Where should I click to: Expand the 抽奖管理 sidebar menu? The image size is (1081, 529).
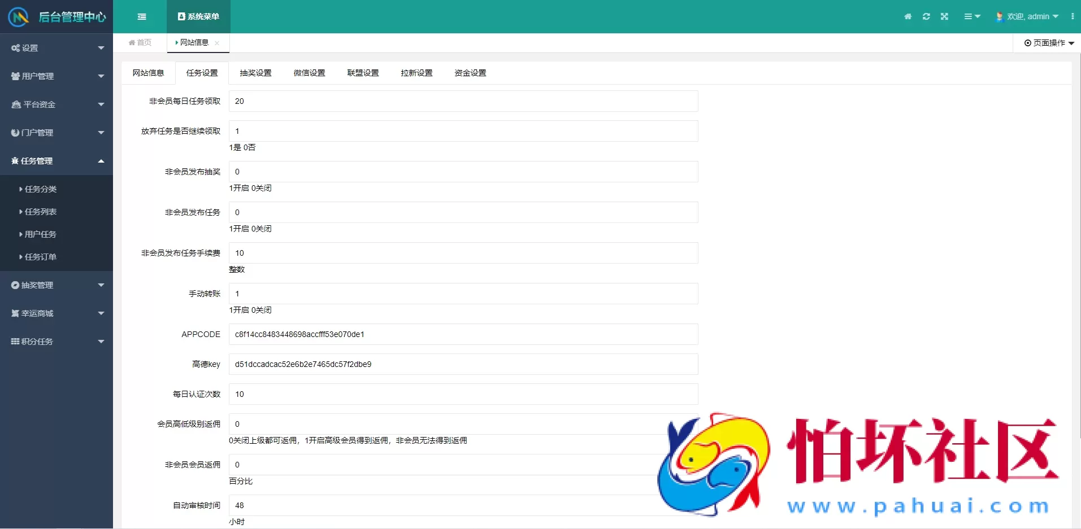click(101, 285)
